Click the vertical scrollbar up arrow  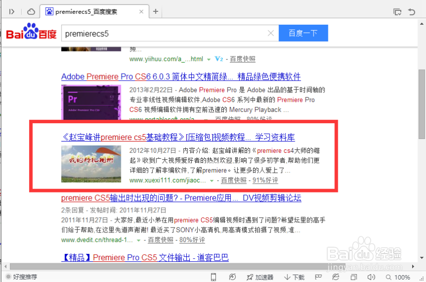[422, 24]
